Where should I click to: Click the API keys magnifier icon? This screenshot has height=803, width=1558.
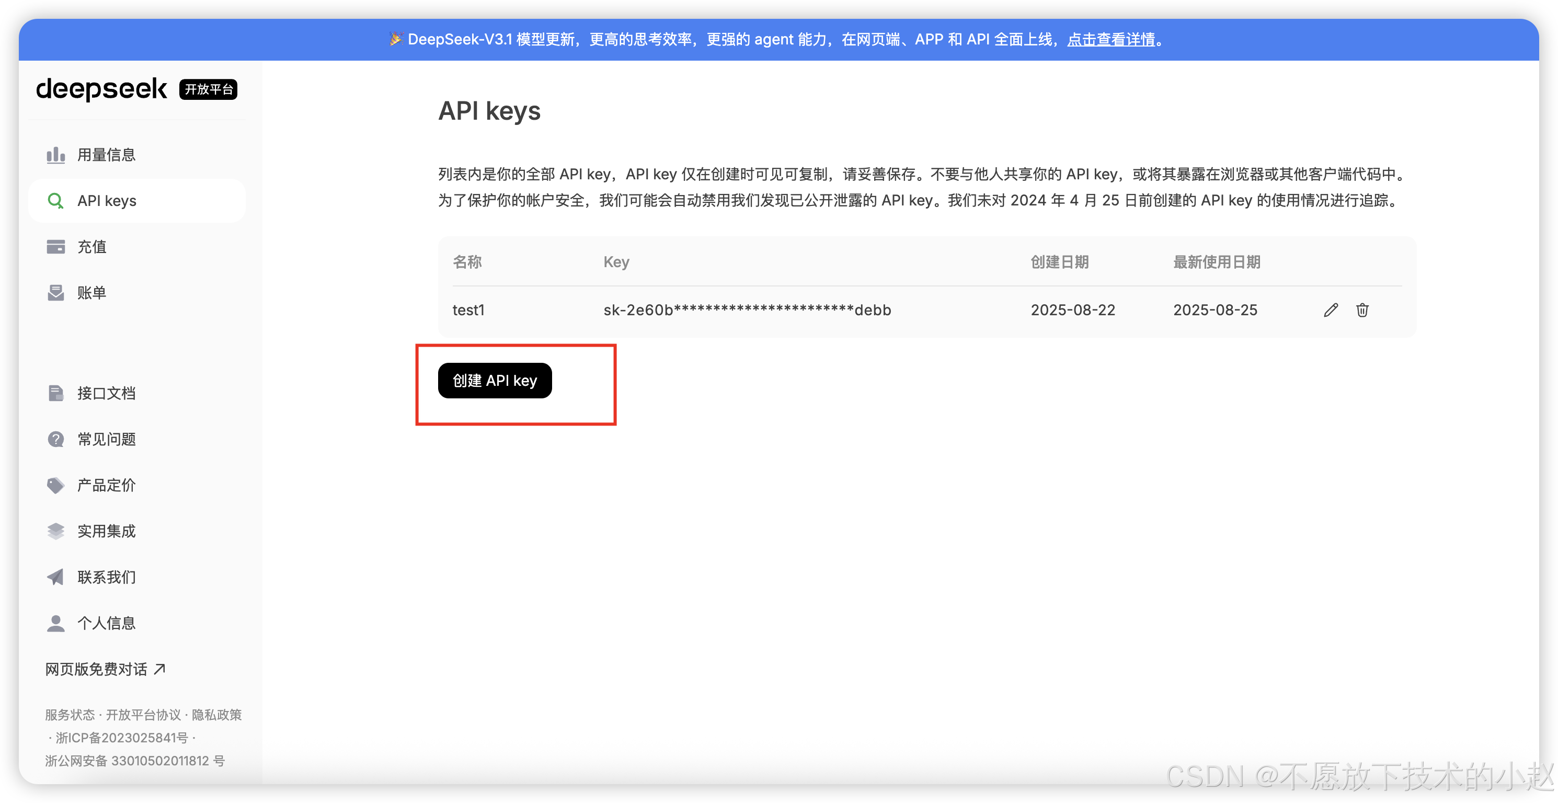pos(55,201)
